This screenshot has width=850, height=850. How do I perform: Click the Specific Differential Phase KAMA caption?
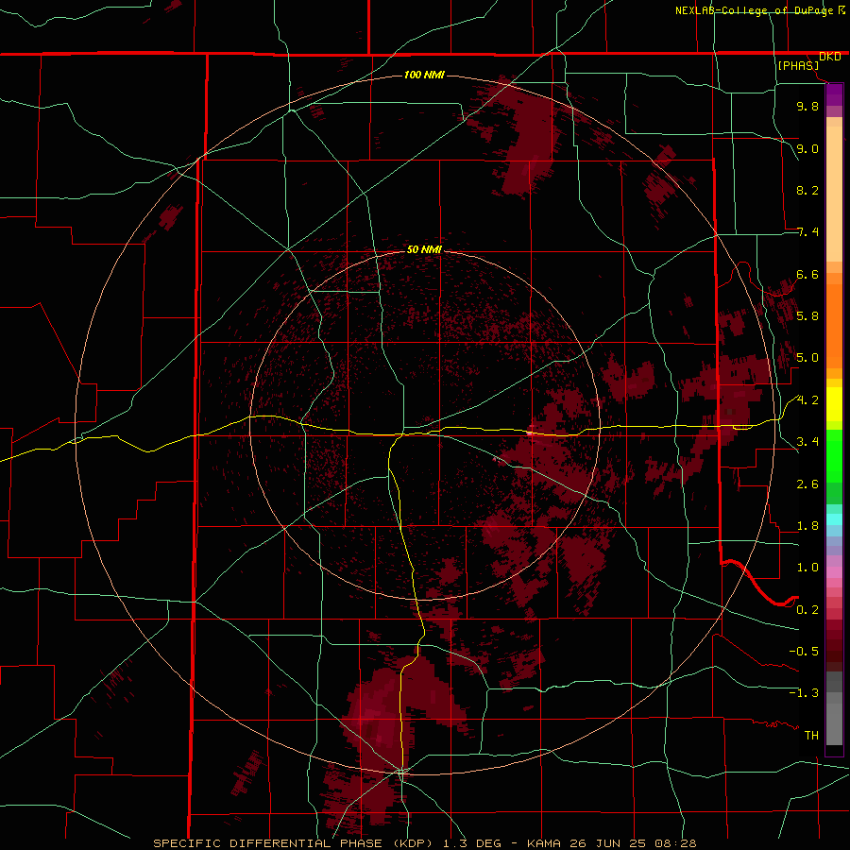click(x=425, y=843)
